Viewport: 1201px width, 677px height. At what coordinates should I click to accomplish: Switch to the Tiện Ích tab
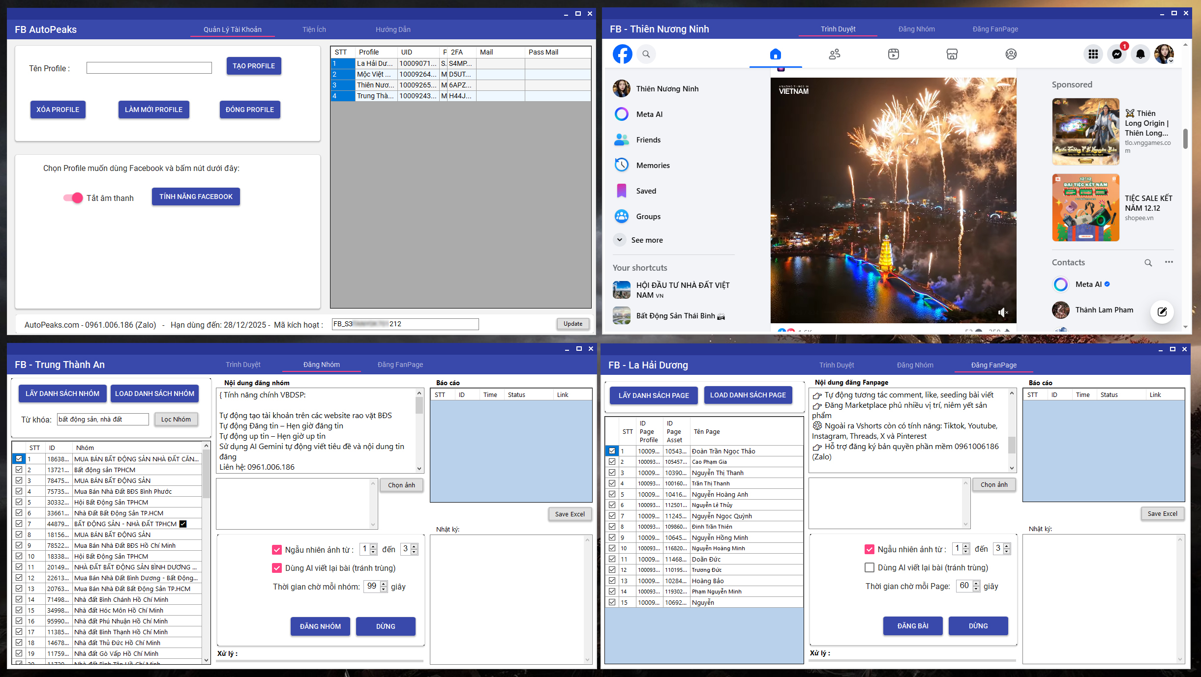pos(314,29)
